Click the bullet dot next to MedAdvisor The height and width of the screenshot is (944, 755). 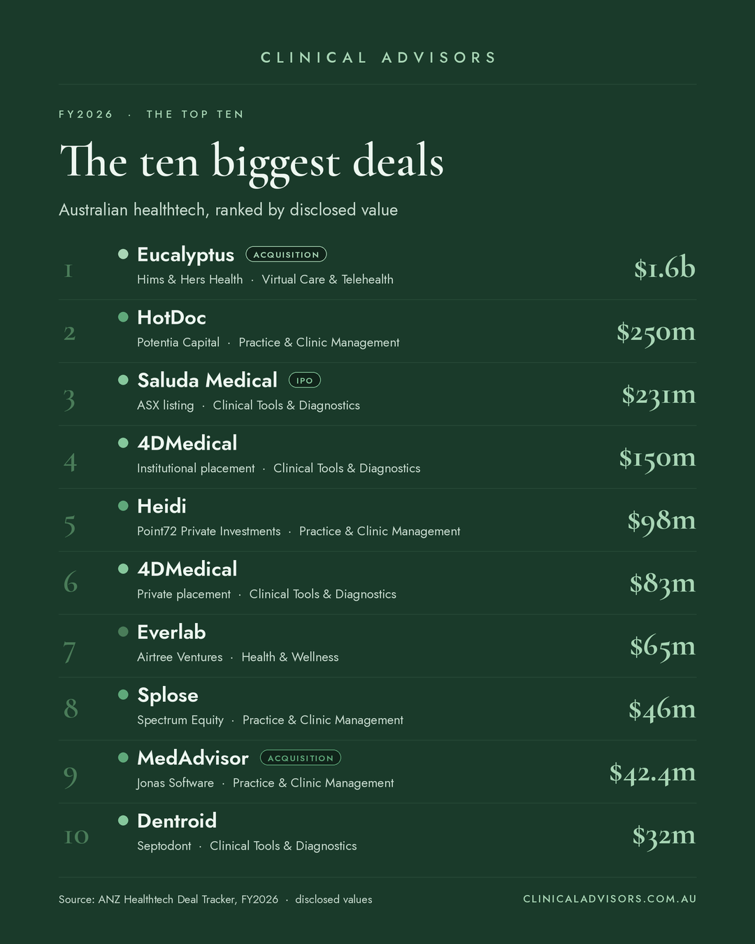point(123,757)
